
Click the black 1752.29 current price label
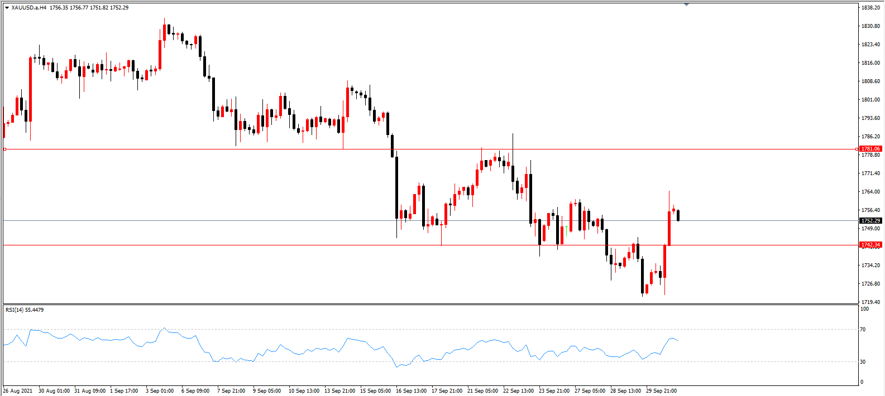(870, 221)
